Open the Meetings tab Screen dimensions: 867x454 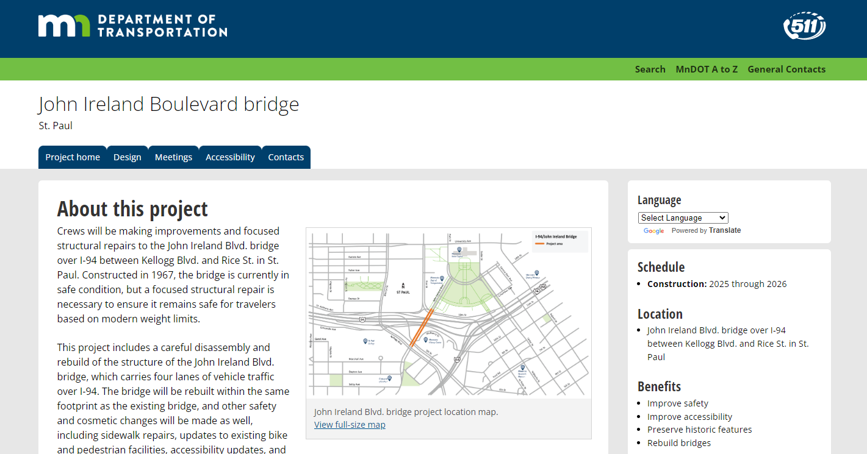coord(173,157)
